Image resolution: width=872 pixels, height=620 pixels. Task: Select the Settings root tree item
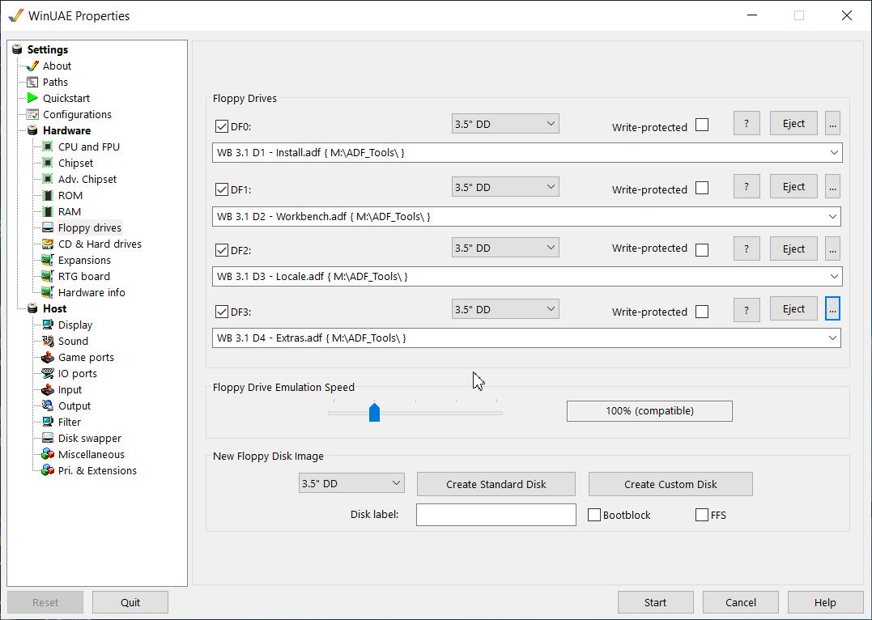pos(48,49)
